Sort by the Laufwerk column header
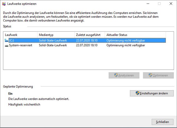The image size is (177, 128). (20, 35)
